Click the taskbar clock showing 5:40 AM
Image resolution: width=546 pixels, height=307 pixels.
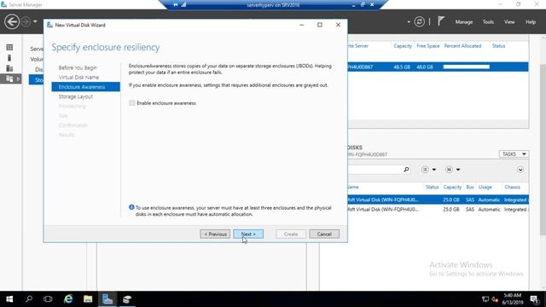tap(513, 299)
